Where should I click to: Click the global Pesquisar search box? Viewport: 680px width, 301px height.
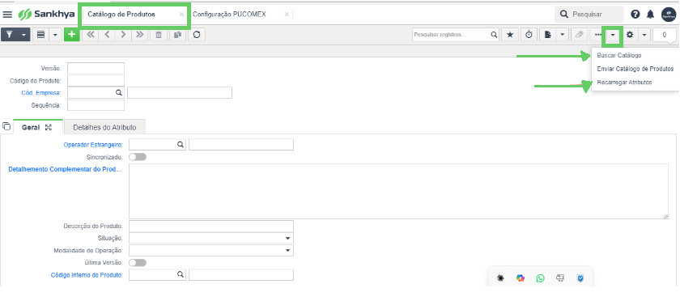click(x=589, y=15)
